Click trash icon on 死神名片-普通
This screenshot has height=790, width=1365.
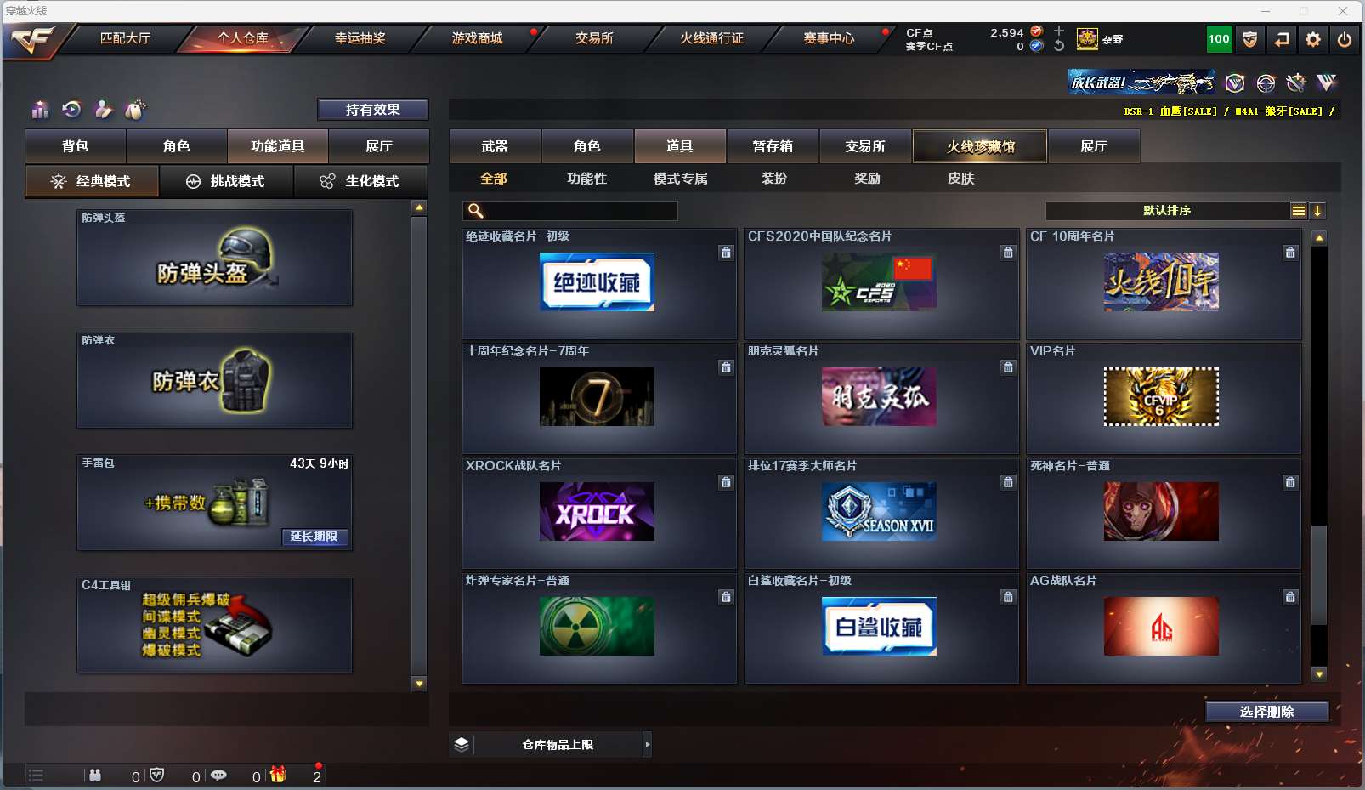tap(1290, 482)
